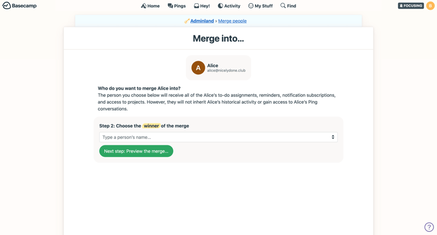Open Find search in the navigation
437x235 pixels.
(288, 6)
